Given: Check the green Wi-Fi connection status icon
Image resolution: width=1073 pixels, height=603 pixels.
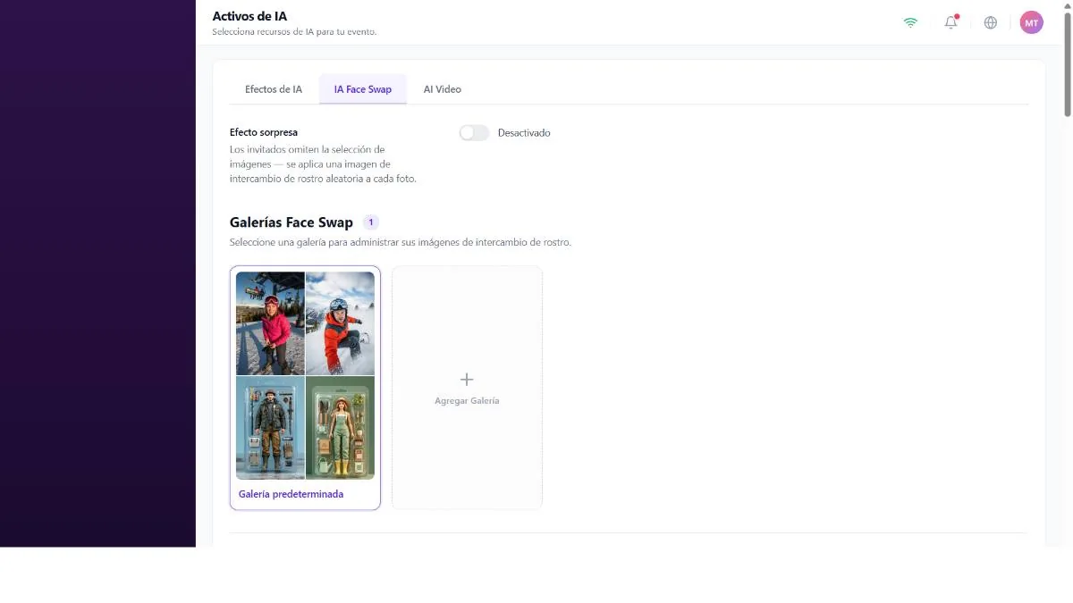Looking at the screenshot, I should point(910,22).
